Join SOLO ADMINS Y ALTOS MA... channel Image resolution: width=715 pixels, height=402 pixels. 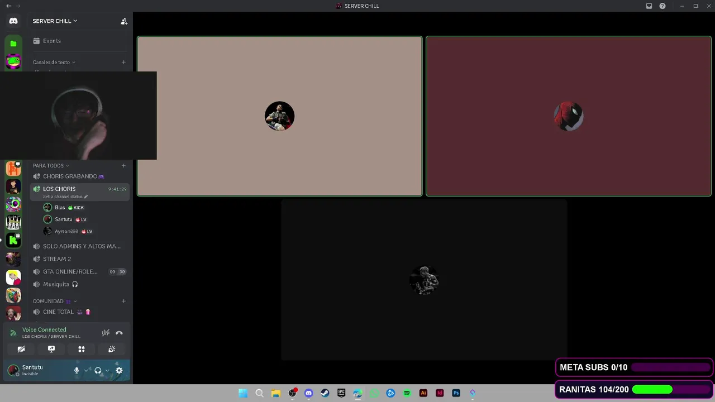click(79, 246)
